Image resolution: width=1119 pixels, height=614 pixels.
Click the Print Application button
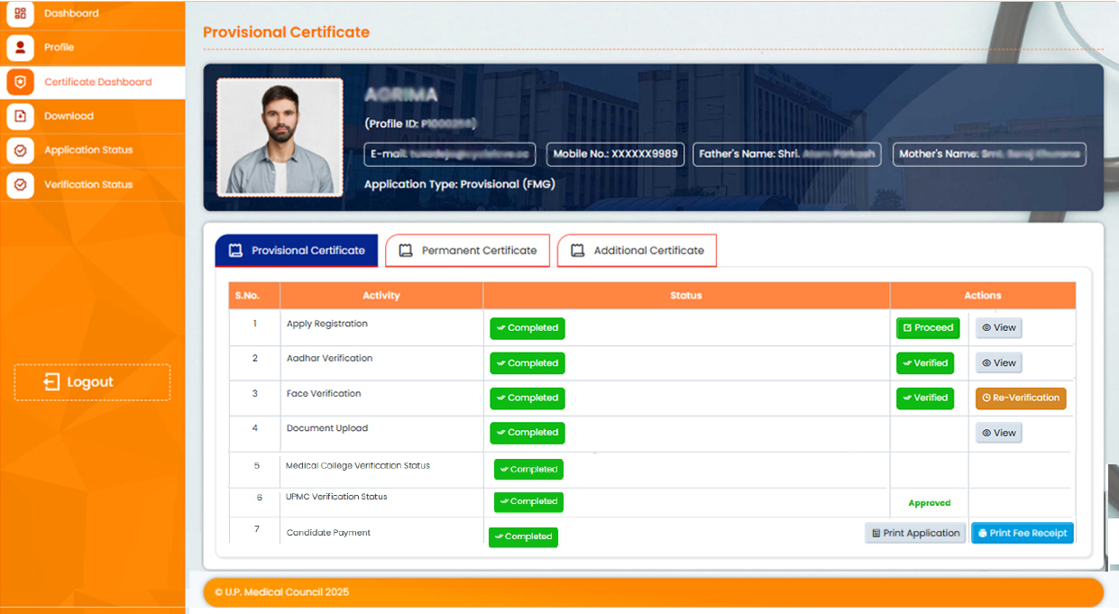(914, 533)
